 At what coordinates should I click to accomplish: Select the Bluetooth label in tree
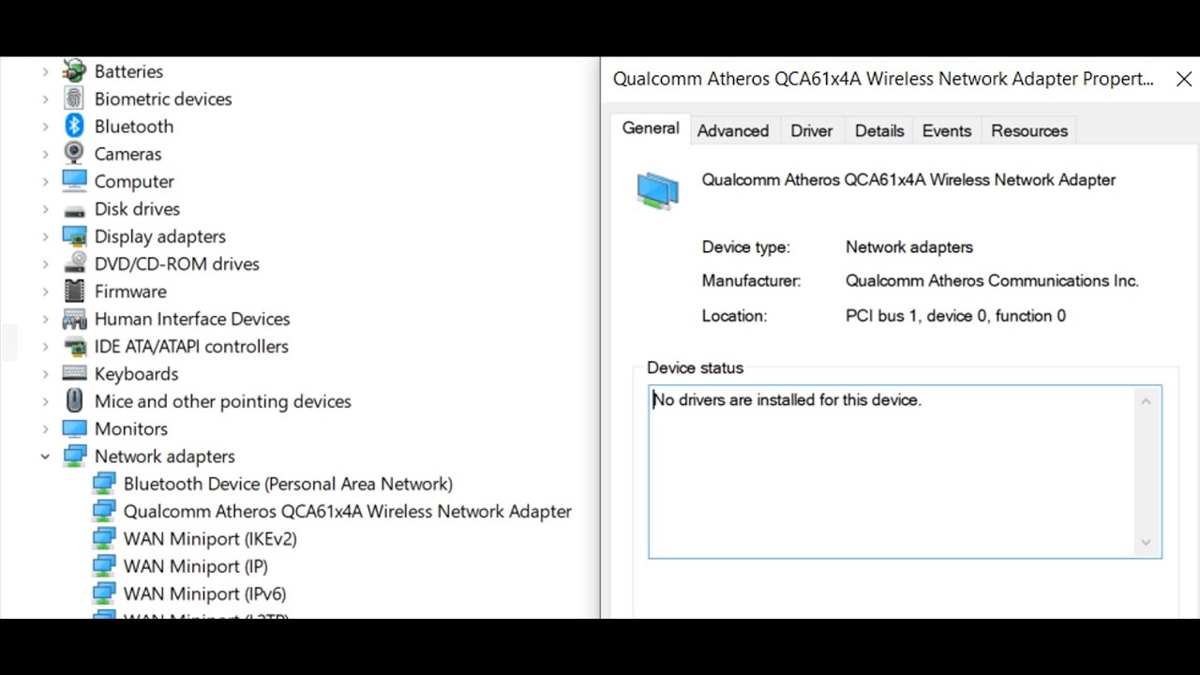click(x=134, y=126)
